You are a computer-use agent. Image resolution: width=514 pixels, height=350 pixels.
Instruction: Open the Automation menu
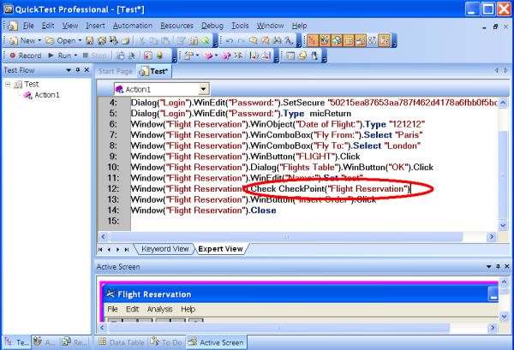coord(133,26)
